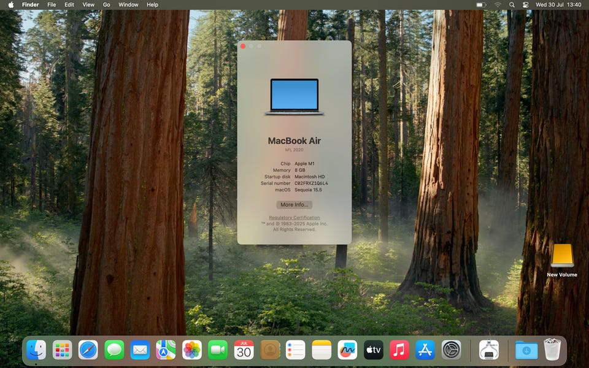This screenshot has width=589, height=368.
Task: Open System Settings gear in Dock
Action: (x=452, y=350)
